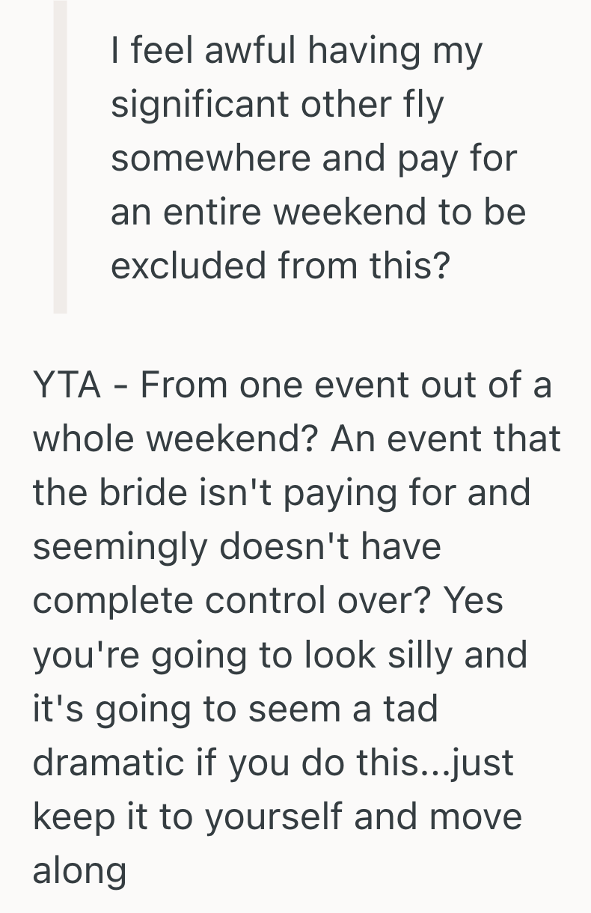This screenshot has width=591, height=913.
Task: Click the line 'it's going to seem a tad'
Action: (x=235, y=709)
